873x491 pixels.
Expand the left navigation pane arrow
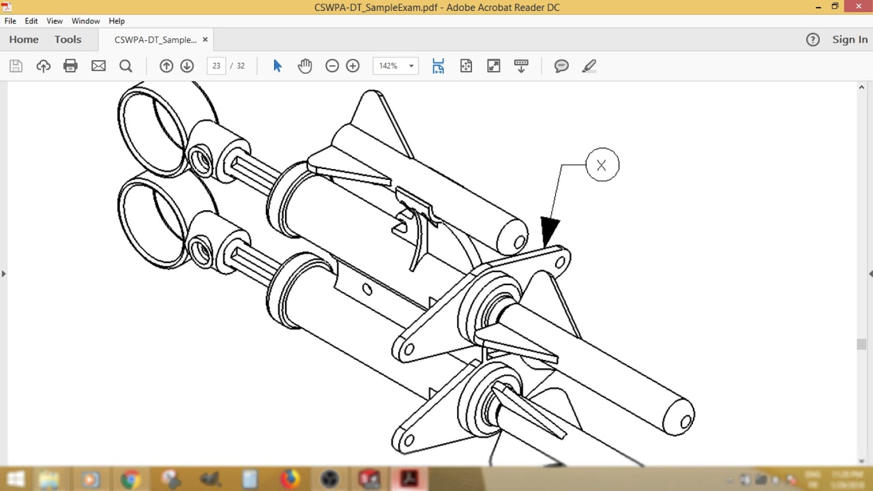(4, 273)
